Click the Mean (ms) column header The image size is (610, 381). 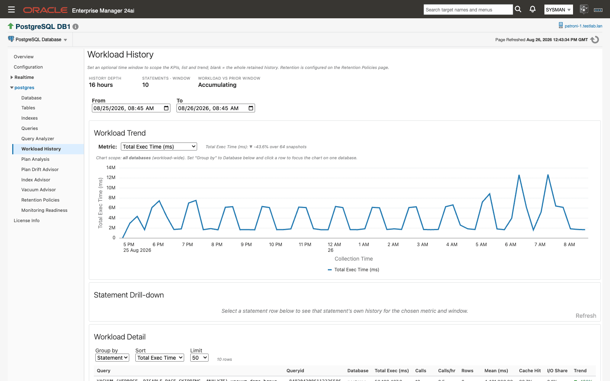tap(496, 371)
